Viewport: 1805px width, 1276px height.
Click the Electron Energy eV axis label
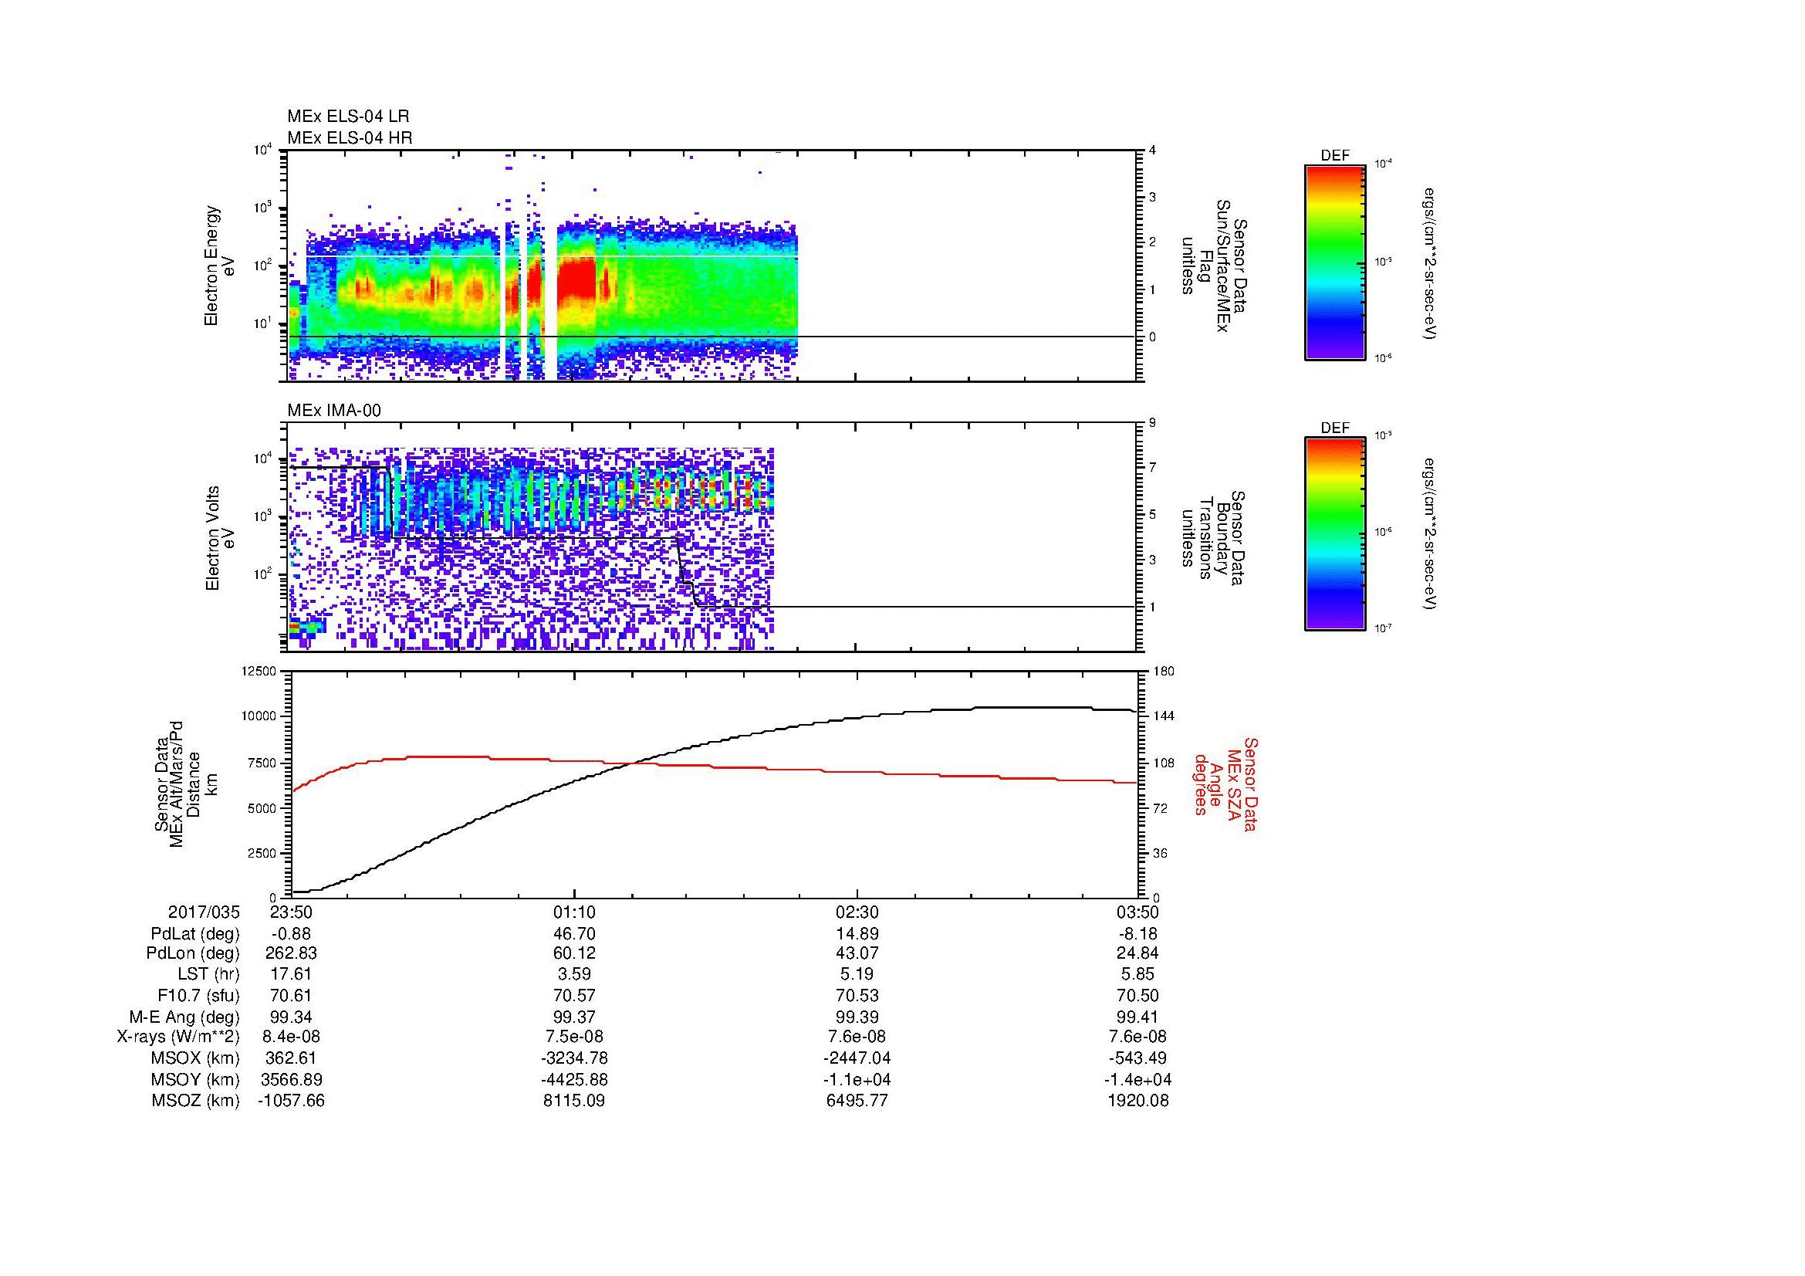coord(220,266)
